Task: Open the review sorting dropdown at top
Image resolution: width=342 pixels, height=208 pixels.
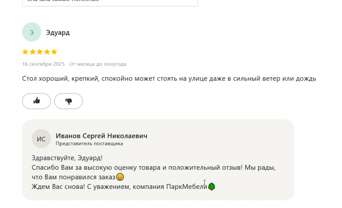Action: coord(110,3)
